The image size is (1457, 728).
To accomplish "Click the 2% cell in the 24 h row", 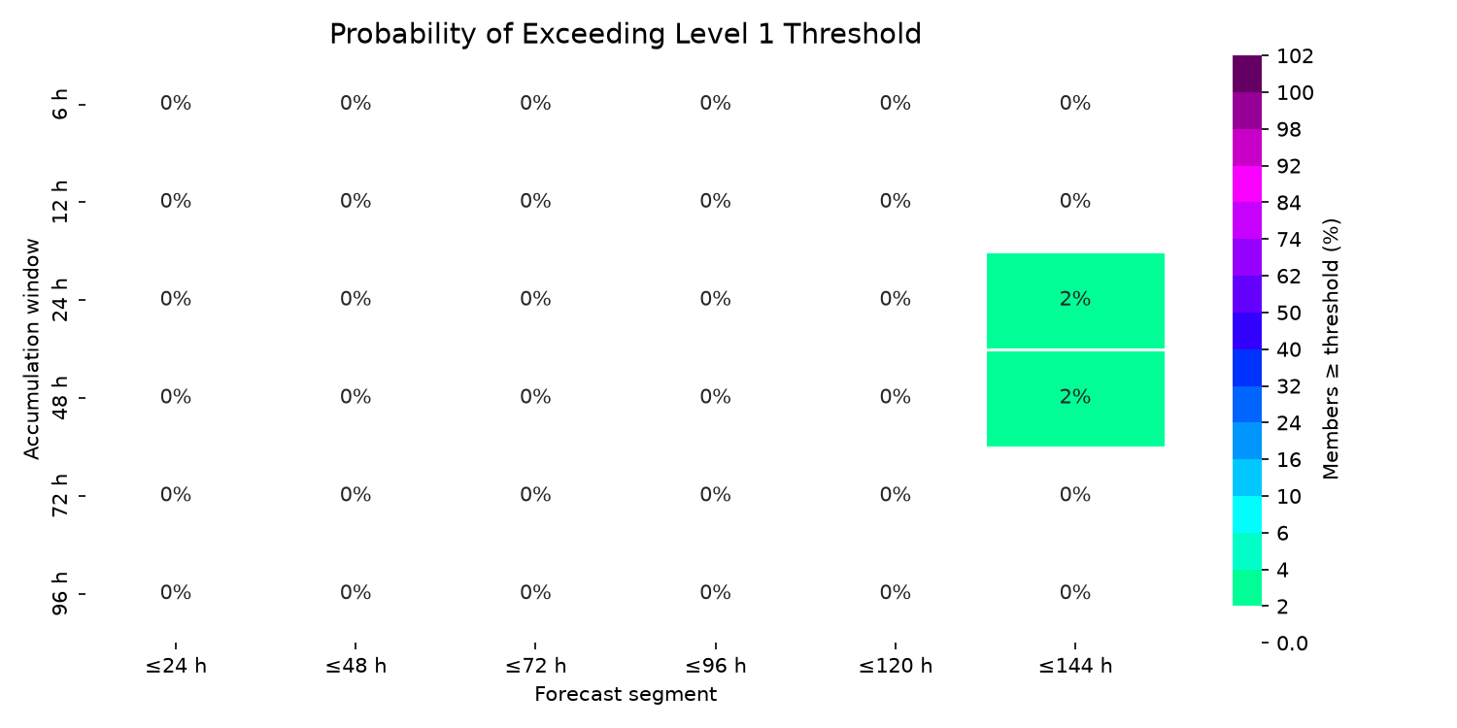I will pyautogui.click(x=1075, y=300).
